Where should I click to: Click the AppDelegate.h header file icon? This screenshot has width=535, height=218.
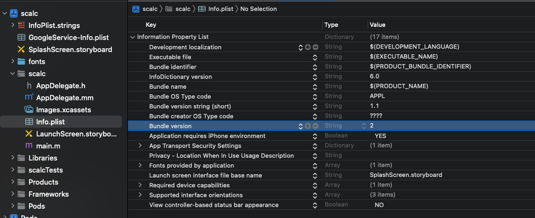coord(29,86)
